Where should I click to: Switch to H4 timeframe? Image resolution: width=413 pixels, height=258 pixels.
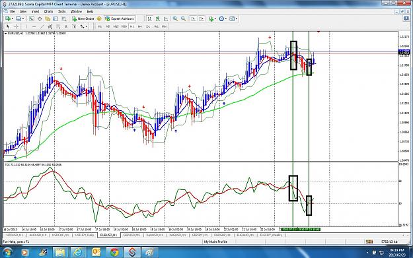point(140,26)
